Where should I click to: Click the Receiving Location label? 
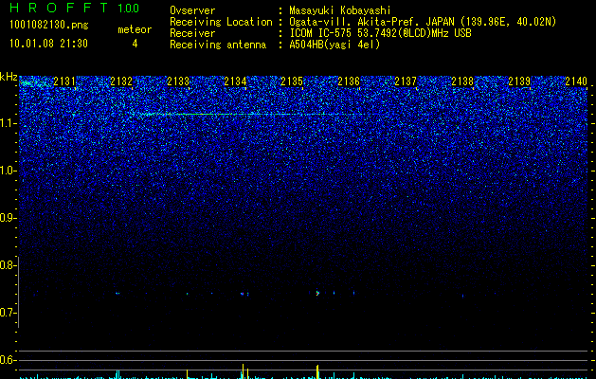221,22
